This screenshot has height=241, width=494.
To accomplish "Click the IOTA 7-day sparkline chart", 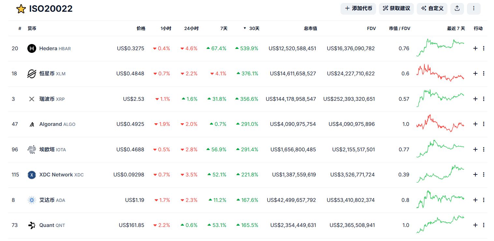I will coord(440,149).
